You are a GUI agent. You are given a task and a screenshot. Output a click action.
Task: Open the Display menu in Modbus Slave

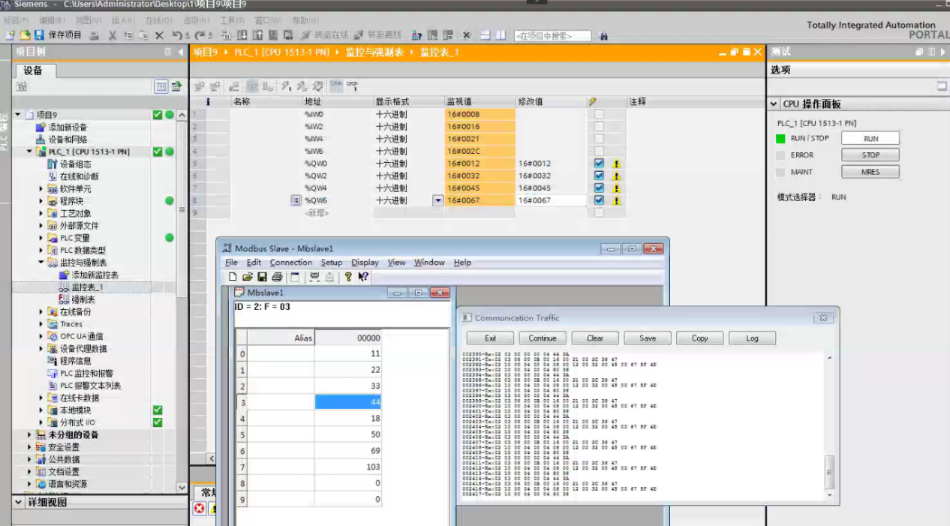[365, 263]
